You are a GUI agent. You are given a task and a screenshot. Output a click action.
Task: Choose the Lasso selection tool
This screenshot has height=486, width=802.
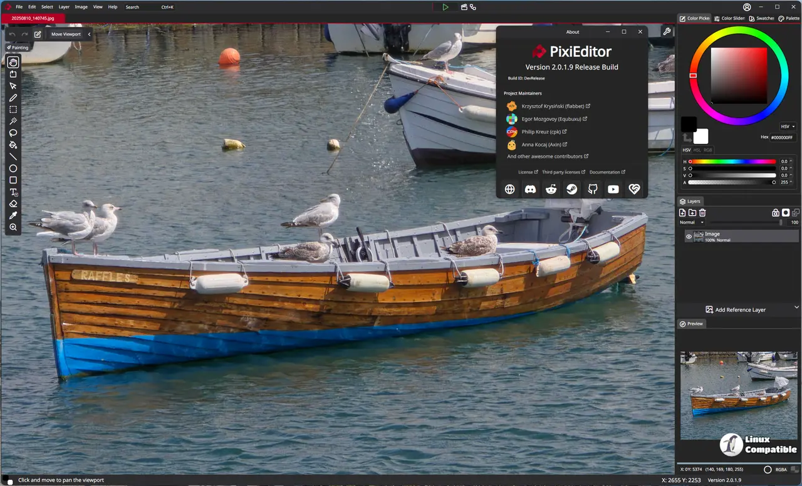pos(13,133)
